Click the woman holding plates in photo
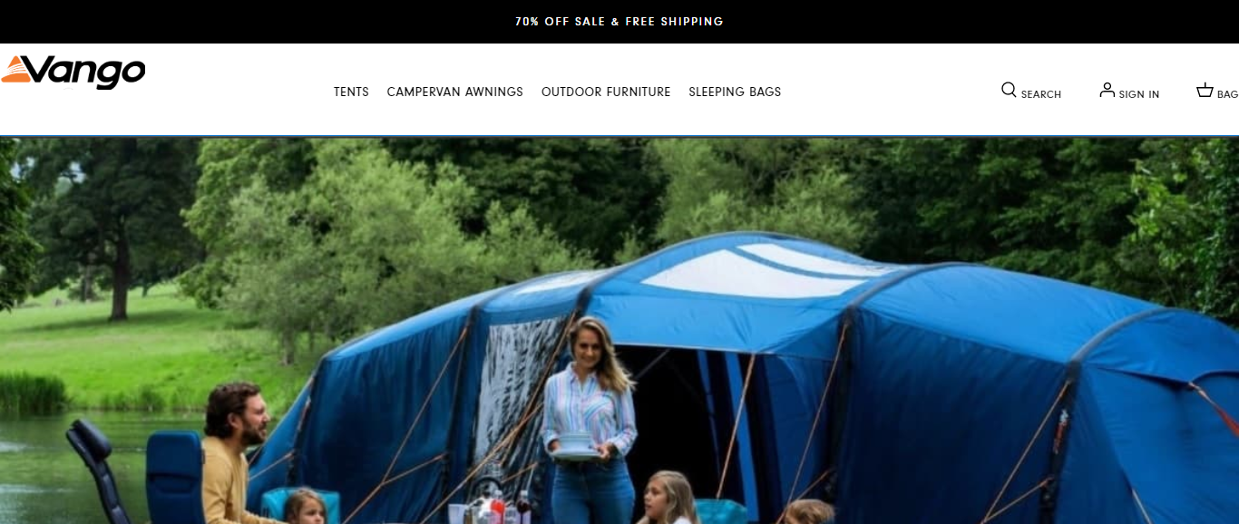The width and height of the screenshot is (1239, 524). (x=590, y=419)
